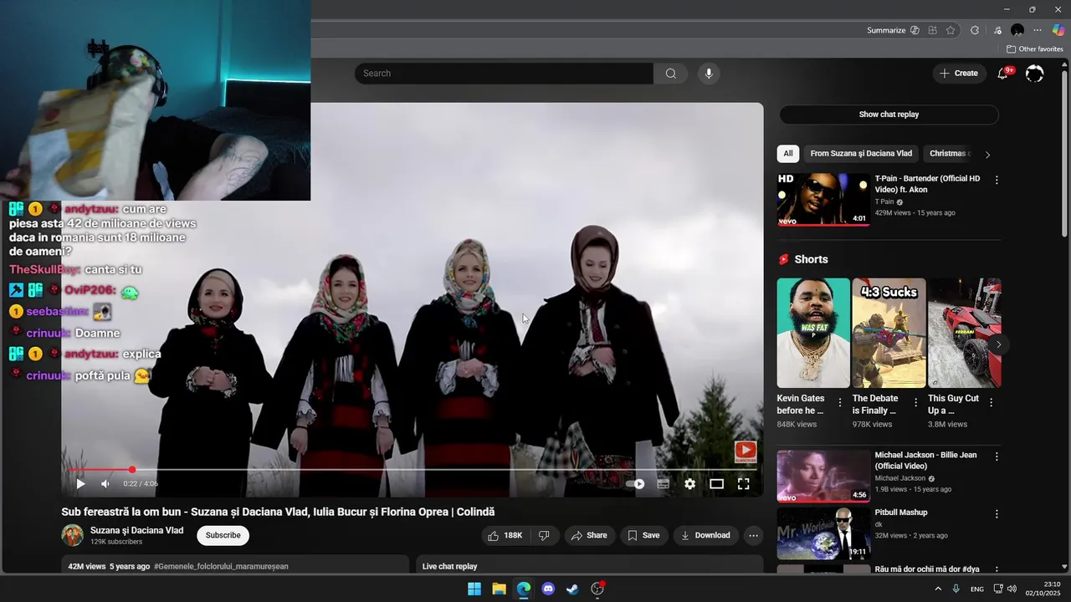Open more actions ellipsis under video
The image size is (1071, 602).
pyautogui.click(x=753, y=535)
